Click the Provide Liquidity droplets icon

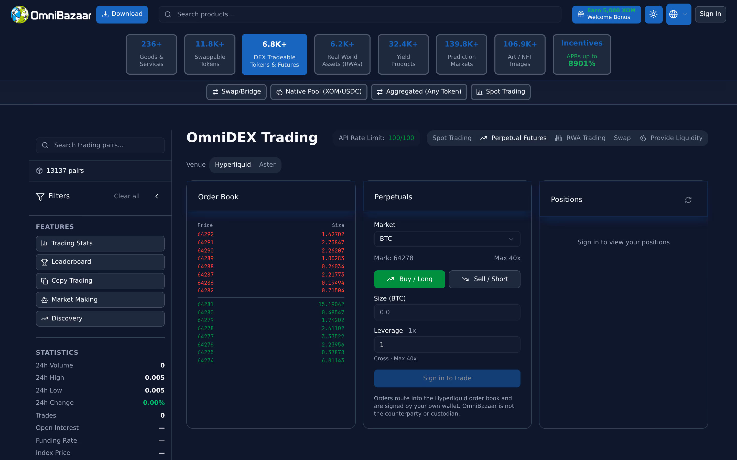pos(643,138)
